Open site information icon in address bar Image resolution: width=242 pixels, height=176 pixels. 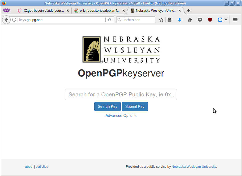pos(14,20)
